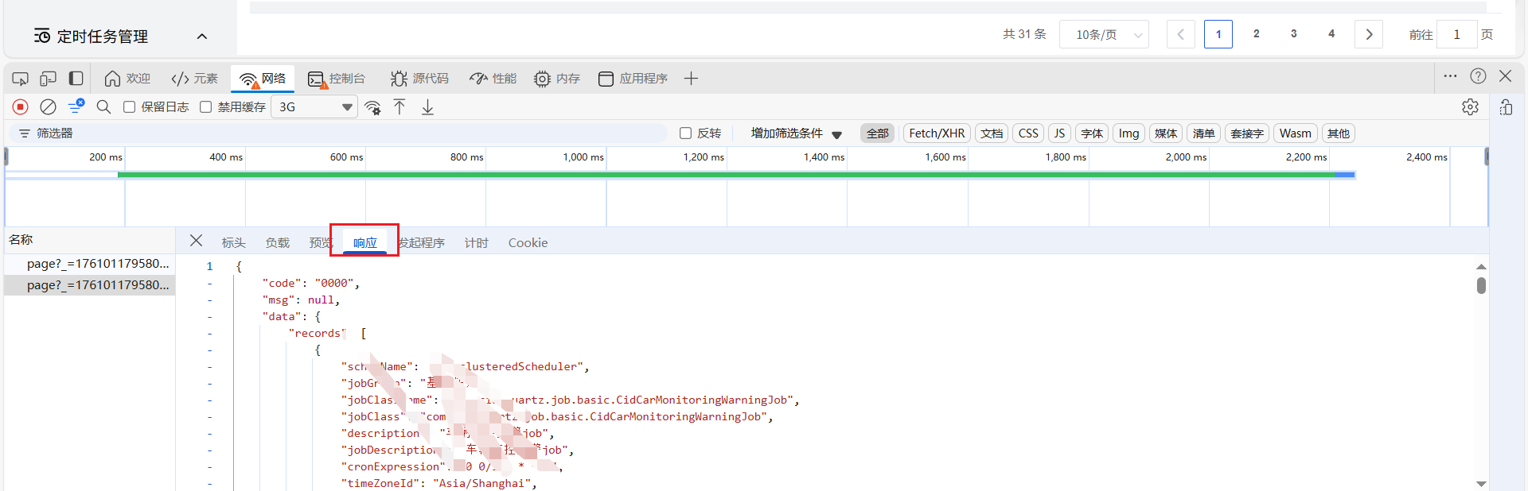Enable 禁用缓存 disable cache checkbox
Viewport: 1528px width, 491px height.
tap(205, 107)
